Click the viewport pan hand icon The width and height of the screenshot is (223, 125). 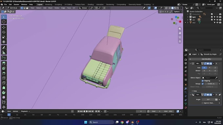coord(180,33)
